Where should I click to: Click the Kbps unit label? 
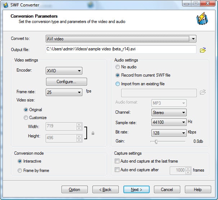(192, 132)
